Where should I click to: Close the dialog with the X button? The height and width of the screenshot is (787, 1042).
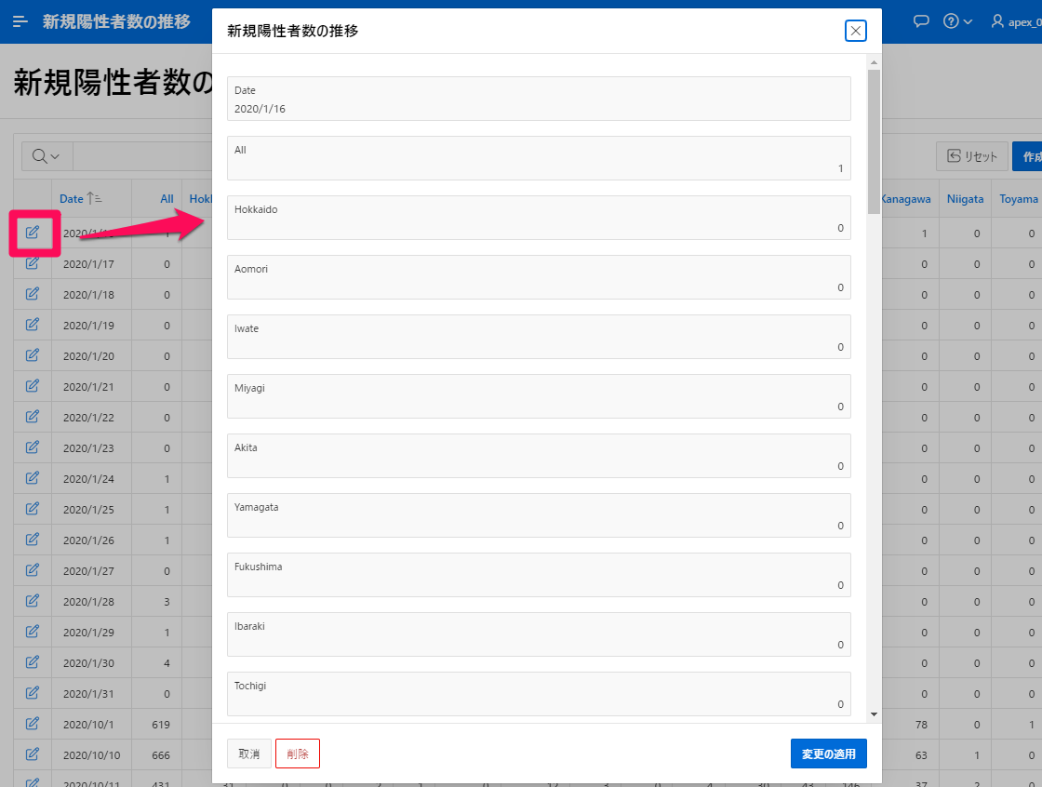855,31
